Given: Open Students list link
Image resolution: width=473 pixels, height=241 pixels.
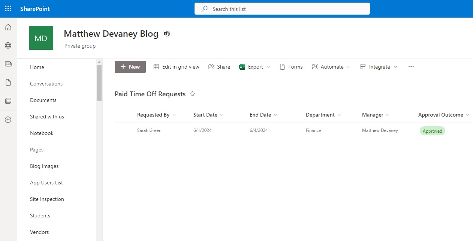Looking at the screenshot, I should coord(40,216).
